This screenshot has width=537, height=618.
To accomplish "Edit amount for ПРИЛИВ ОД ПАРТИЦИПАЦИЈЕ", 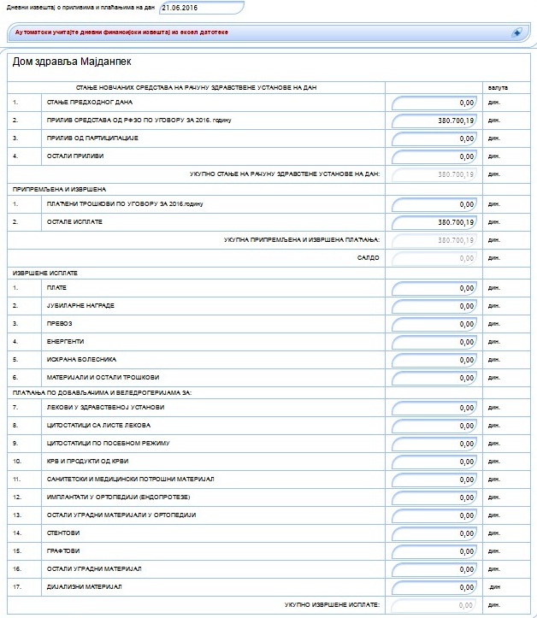I will pos(434,138).
